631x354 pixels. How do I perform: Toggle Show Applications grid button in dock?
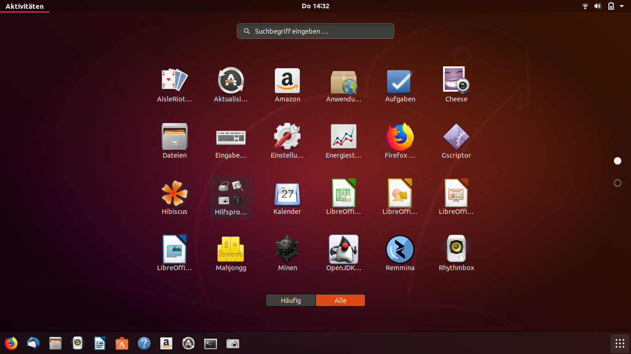[x=620, y=343]
